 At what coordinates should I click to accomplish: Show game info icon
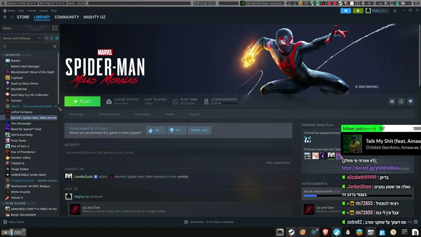(x=401, y=101)
